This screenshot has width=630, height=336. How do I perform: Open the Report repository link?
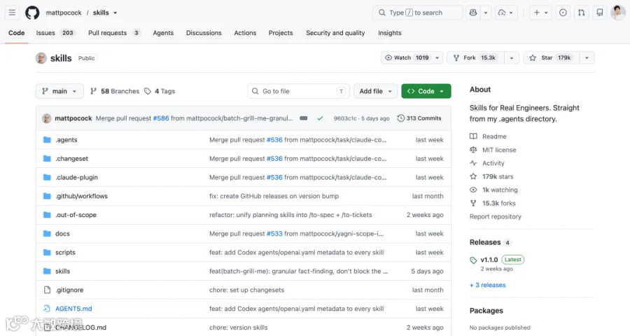496,216
